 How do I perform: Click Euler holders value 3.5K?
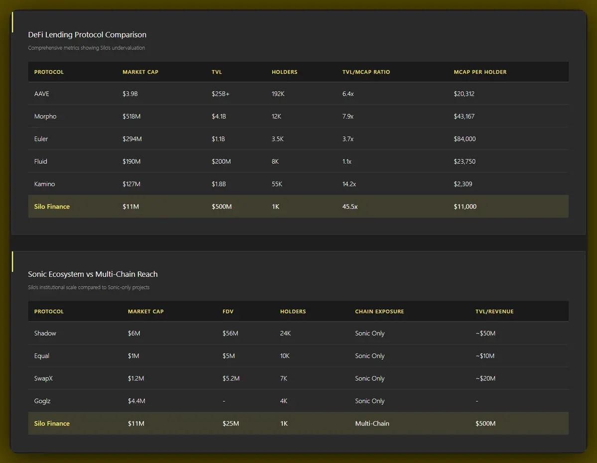(277, 139)
